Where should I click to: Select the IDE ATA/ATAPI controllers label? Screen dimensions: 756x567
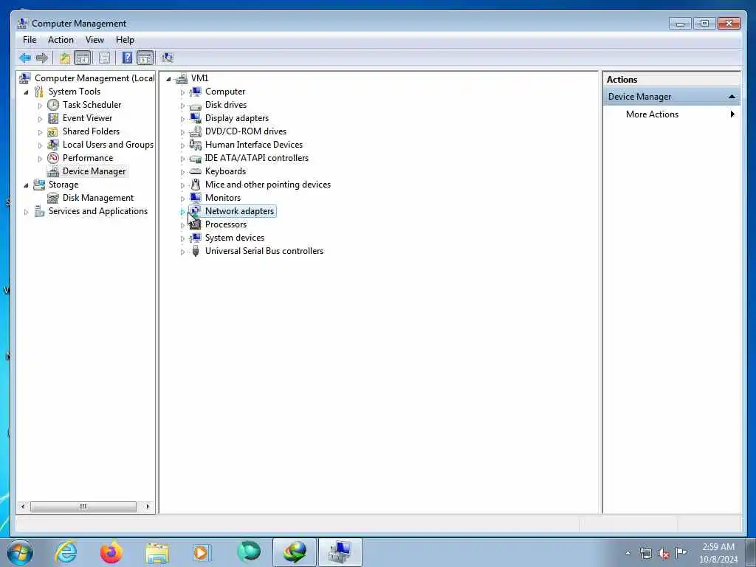coord(256,158)
